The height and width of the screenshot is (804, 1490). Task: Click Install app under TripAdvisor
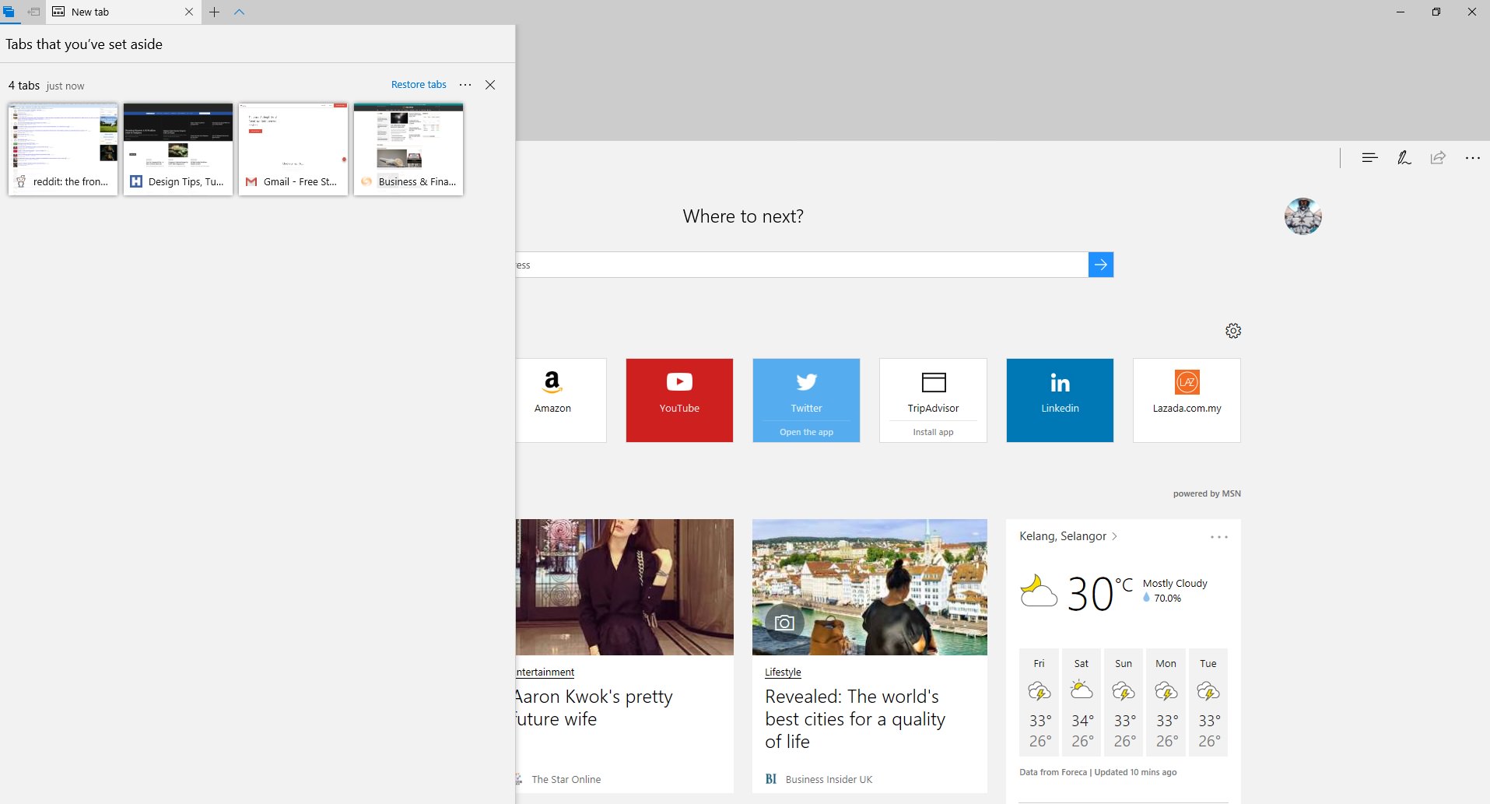(933, 432)
